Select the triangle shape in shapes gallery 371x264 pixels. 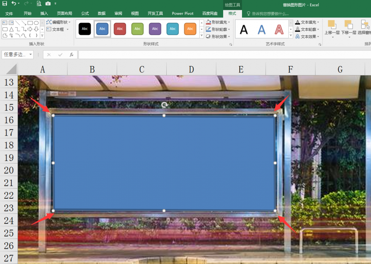click(x=11, y=29)
